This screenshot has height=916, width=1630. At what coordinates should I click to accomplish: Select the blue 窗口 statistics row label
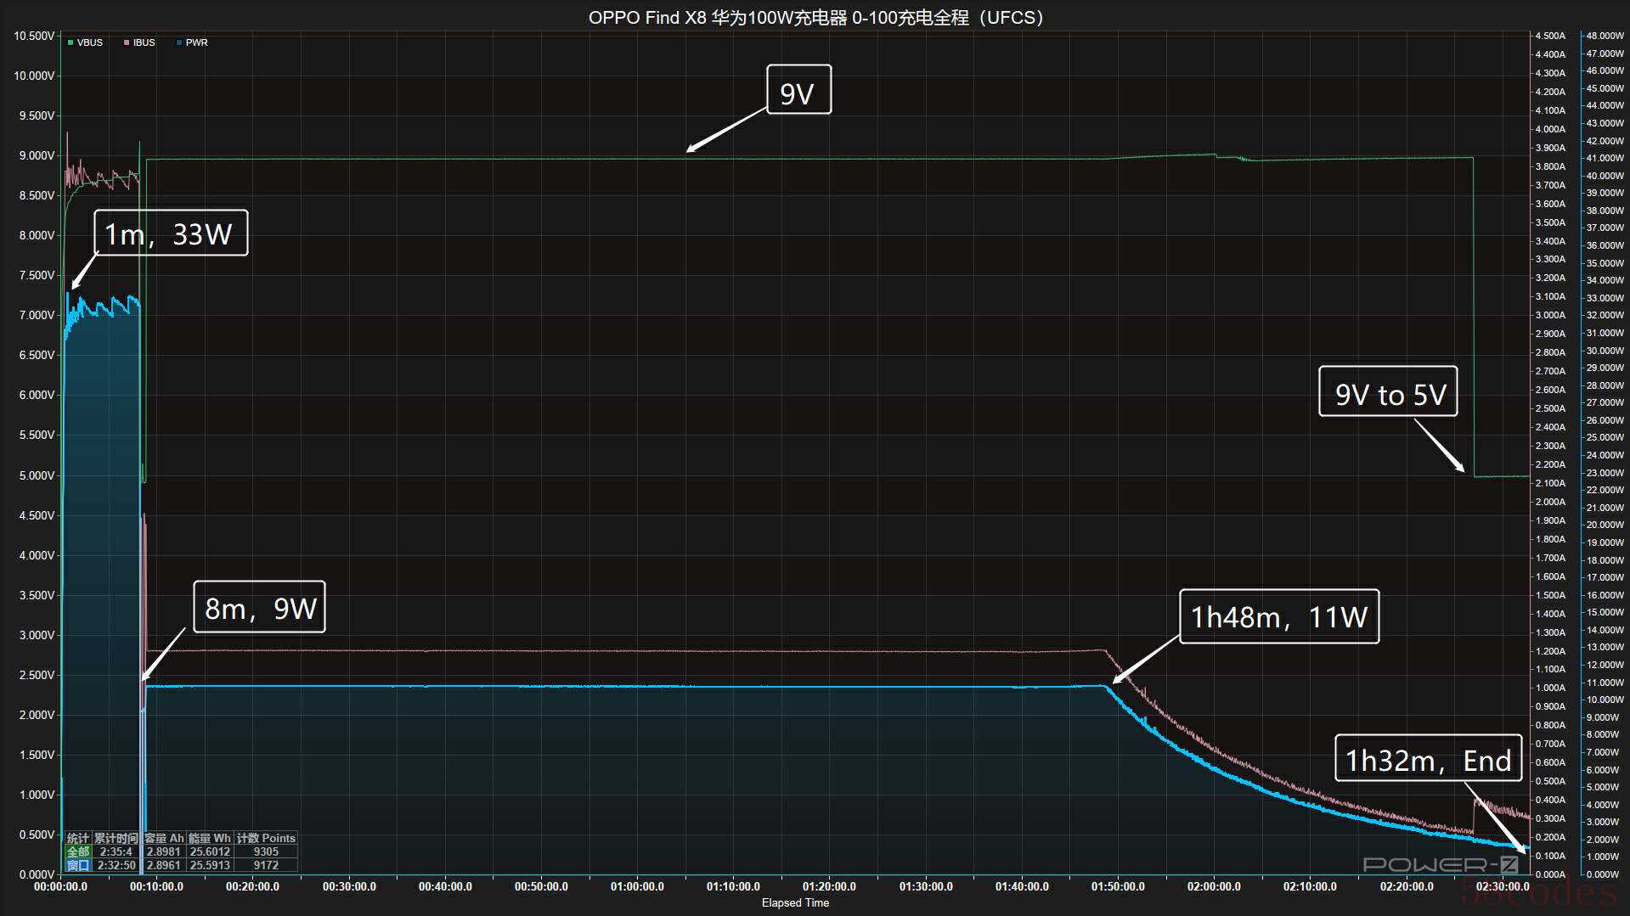point(78,865)
